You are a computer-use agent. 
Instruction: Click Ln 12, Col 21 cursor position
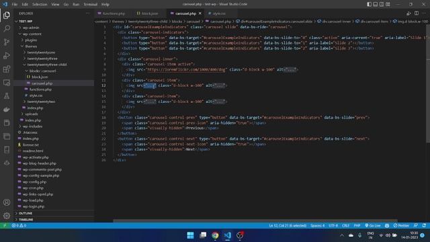click(x=288, y=226)
